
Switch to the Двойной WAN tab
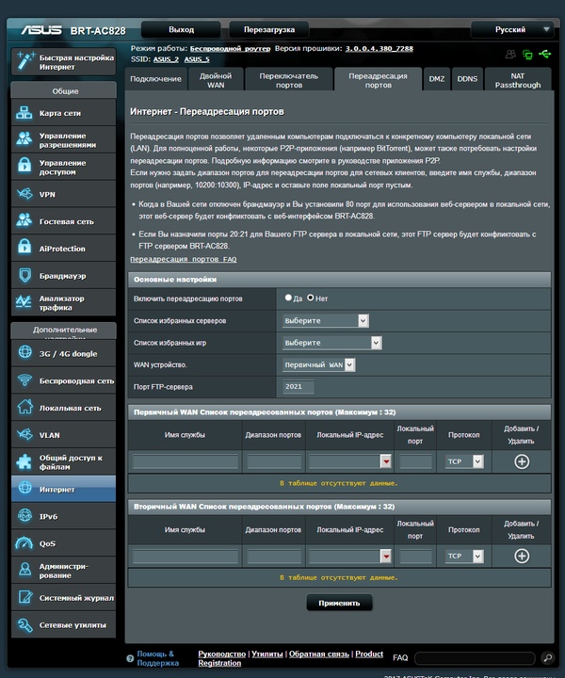216,80
